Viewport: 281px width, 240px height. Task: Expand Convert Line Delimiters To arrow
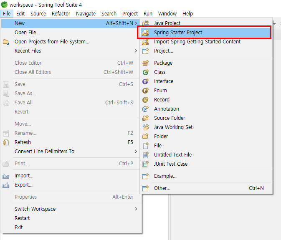tap(136, 152)
